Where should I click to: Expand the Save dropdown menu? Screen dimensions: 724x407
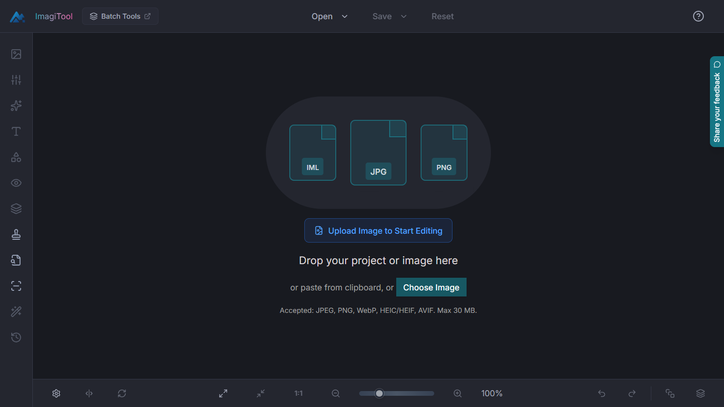coord(389,16)
